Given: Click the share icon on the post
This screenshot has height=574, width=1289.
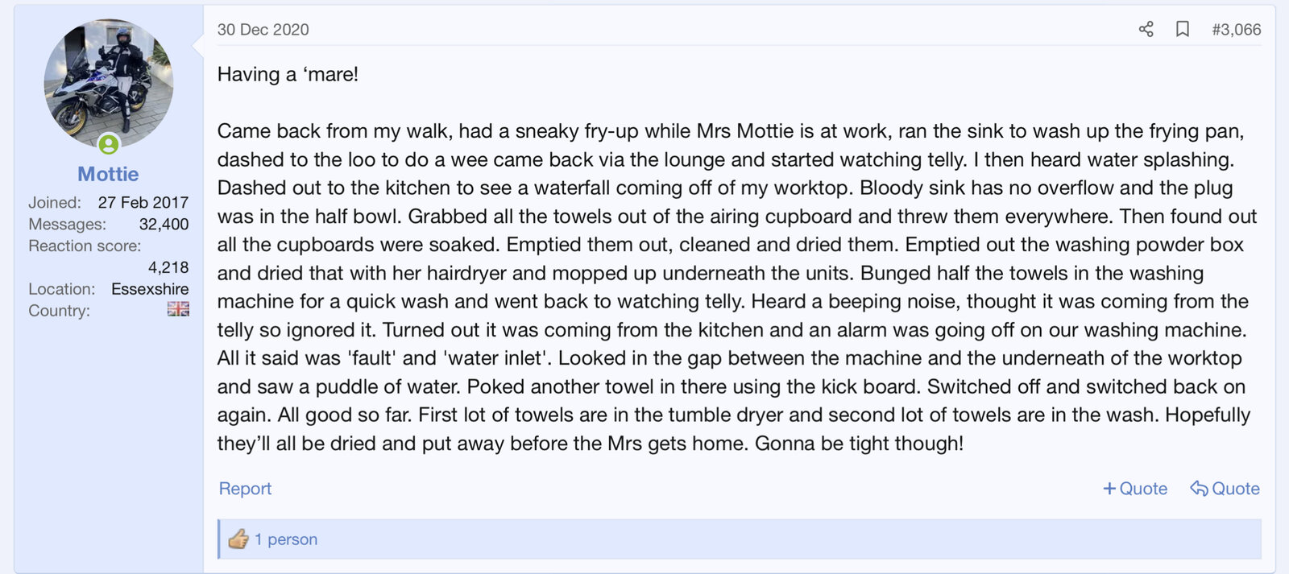Looking at the screenshot, I should [1146, 30].
